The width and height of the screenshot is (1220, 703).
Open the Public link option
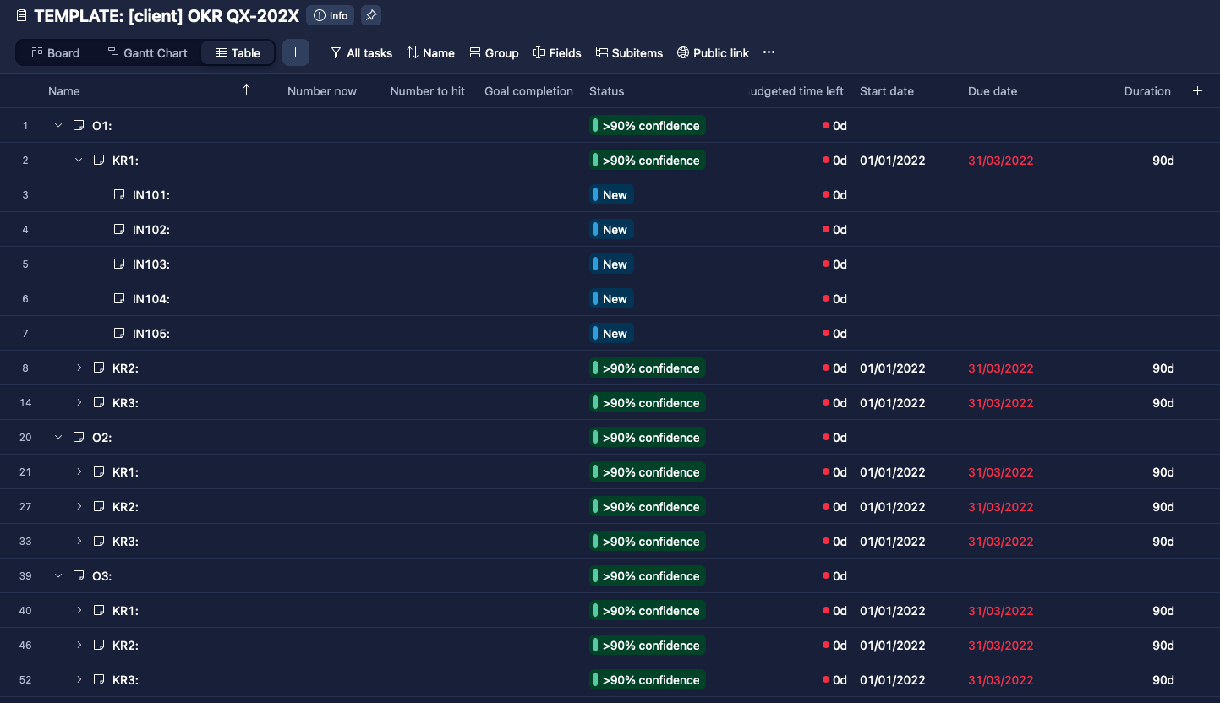713,53
